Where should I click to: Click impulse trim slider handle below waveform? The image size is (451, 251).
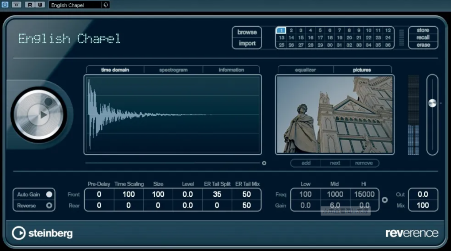(x=264, y=163)
